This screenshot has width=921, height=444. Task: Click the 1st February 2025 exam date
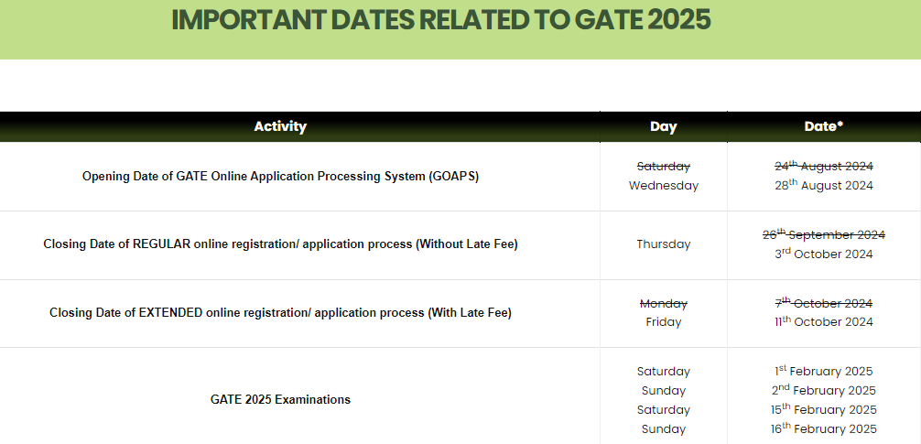(x=823, y=371)
